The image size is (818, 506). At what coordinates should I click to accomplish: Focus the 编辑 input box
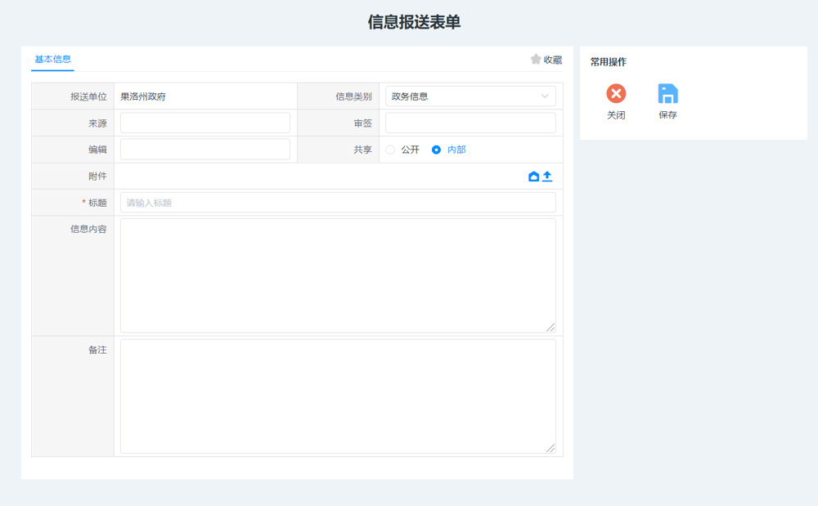coord(205,150)
